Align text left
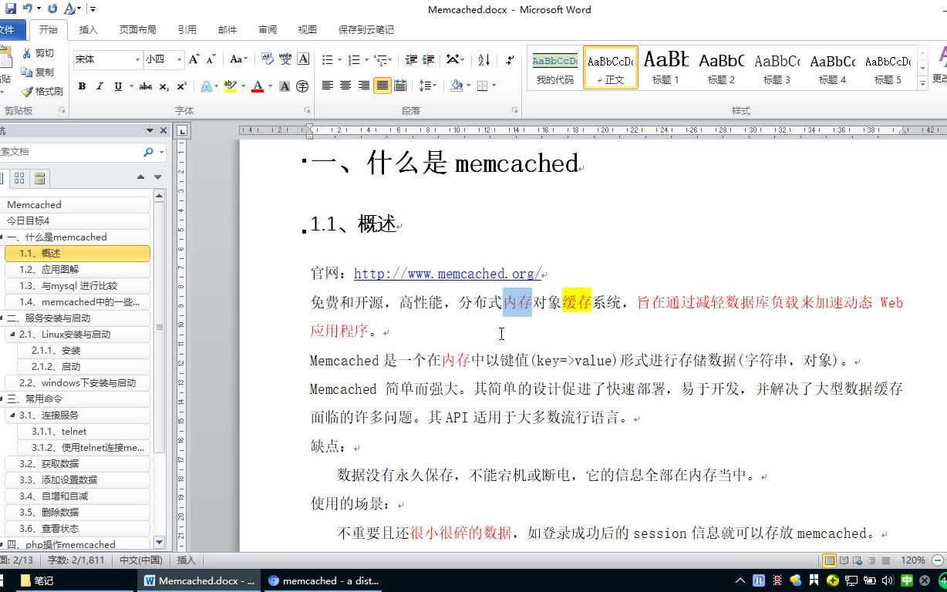Viewport: 947px width, 592px height. pyautogui.click(x=328, y=86)
